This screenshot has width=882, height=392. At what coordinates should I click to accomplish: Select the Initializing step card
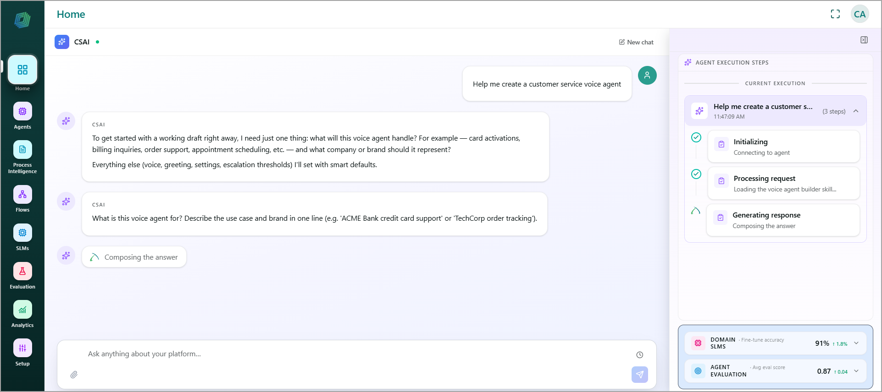(x=784, y=147)
